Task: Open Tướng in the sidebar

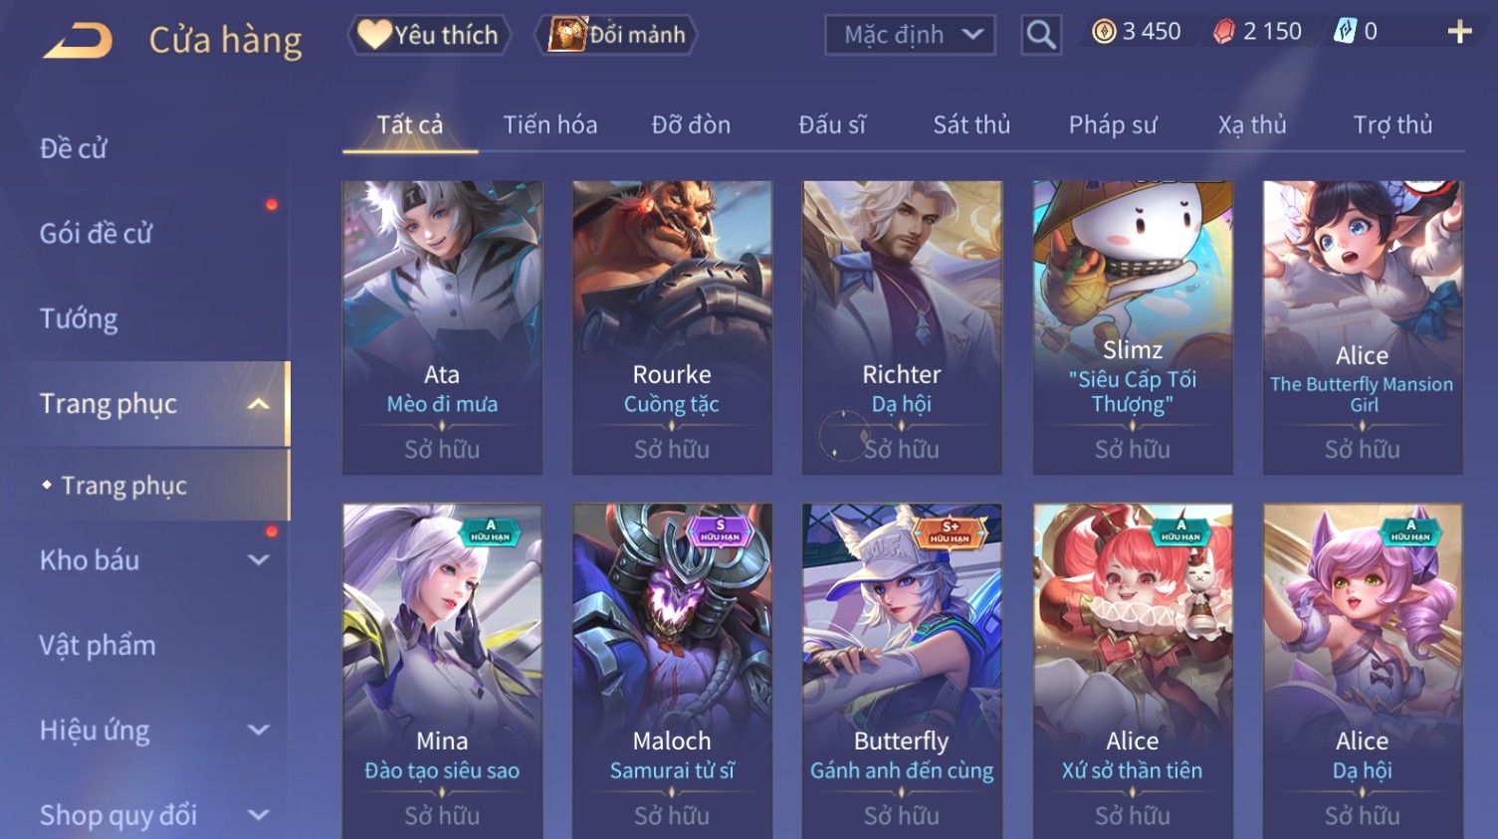Action: point(79,318)
